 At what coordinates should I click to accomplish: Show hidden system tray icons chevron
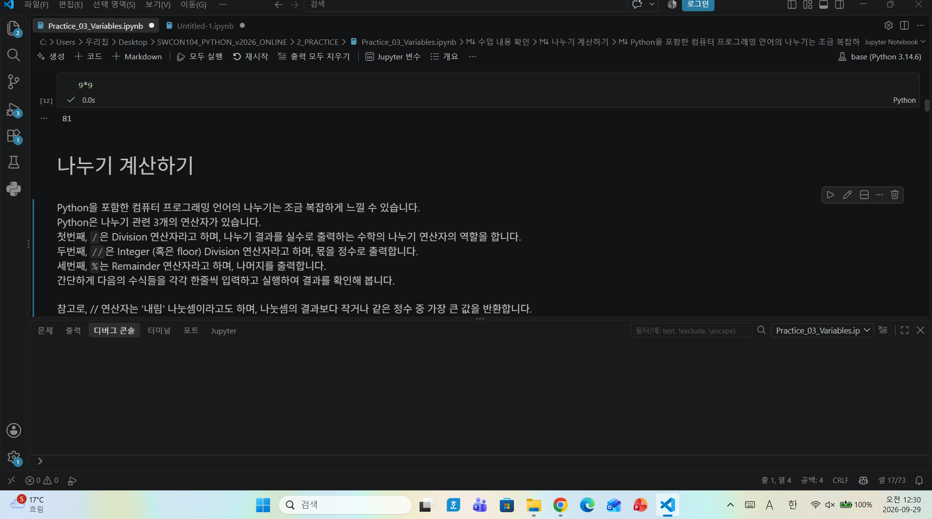coord(730,505)
